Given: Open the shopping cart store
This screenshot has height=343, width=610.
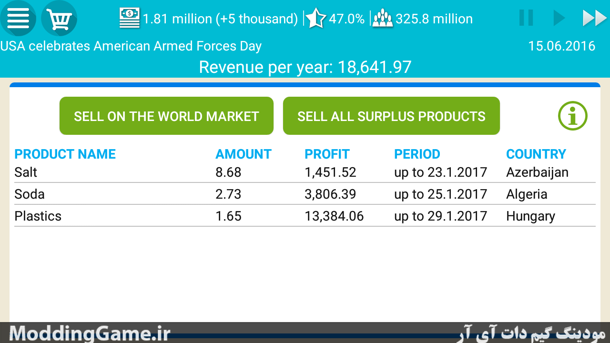Looking at the screenshot, I should point(59,19).
